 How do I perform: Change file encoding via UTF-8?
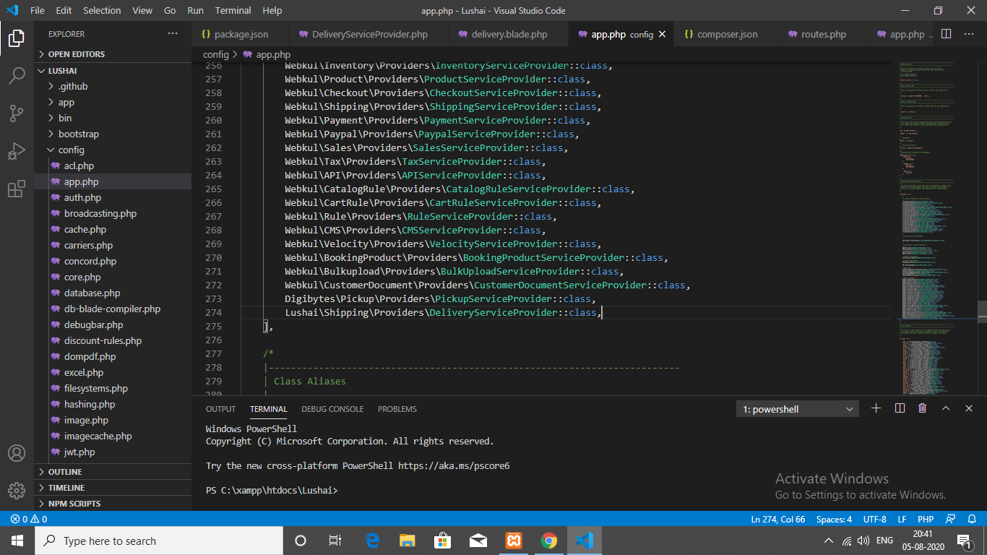[x=874, y=519]
